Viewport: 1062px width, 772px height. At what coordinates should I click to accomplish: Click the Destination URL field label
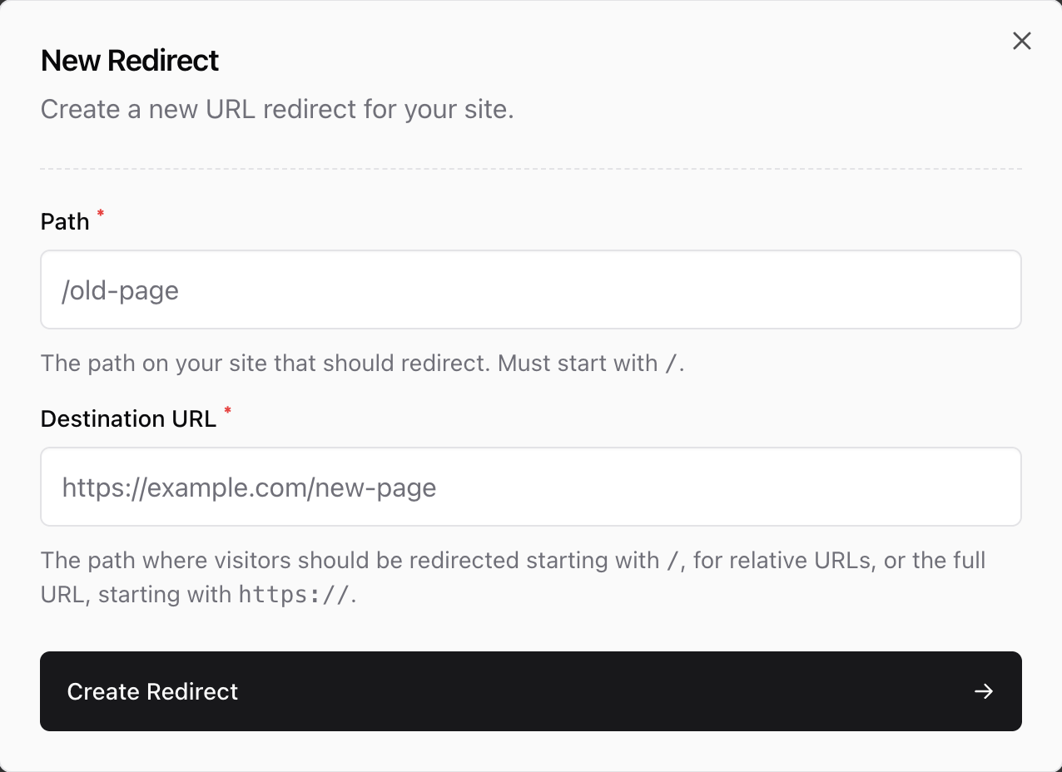[x=128, y=418]
